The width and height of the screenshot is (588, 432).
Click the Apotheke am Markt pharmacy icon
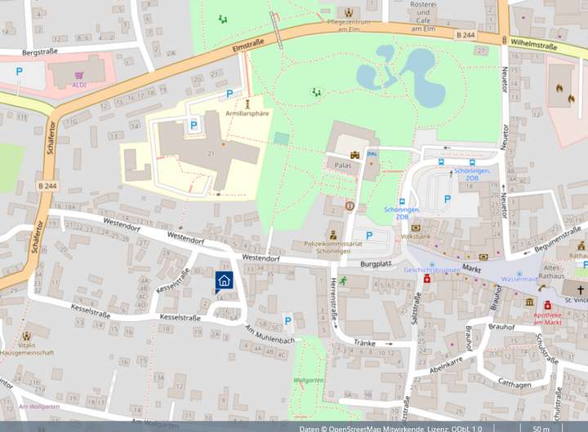tap(547, 305)
